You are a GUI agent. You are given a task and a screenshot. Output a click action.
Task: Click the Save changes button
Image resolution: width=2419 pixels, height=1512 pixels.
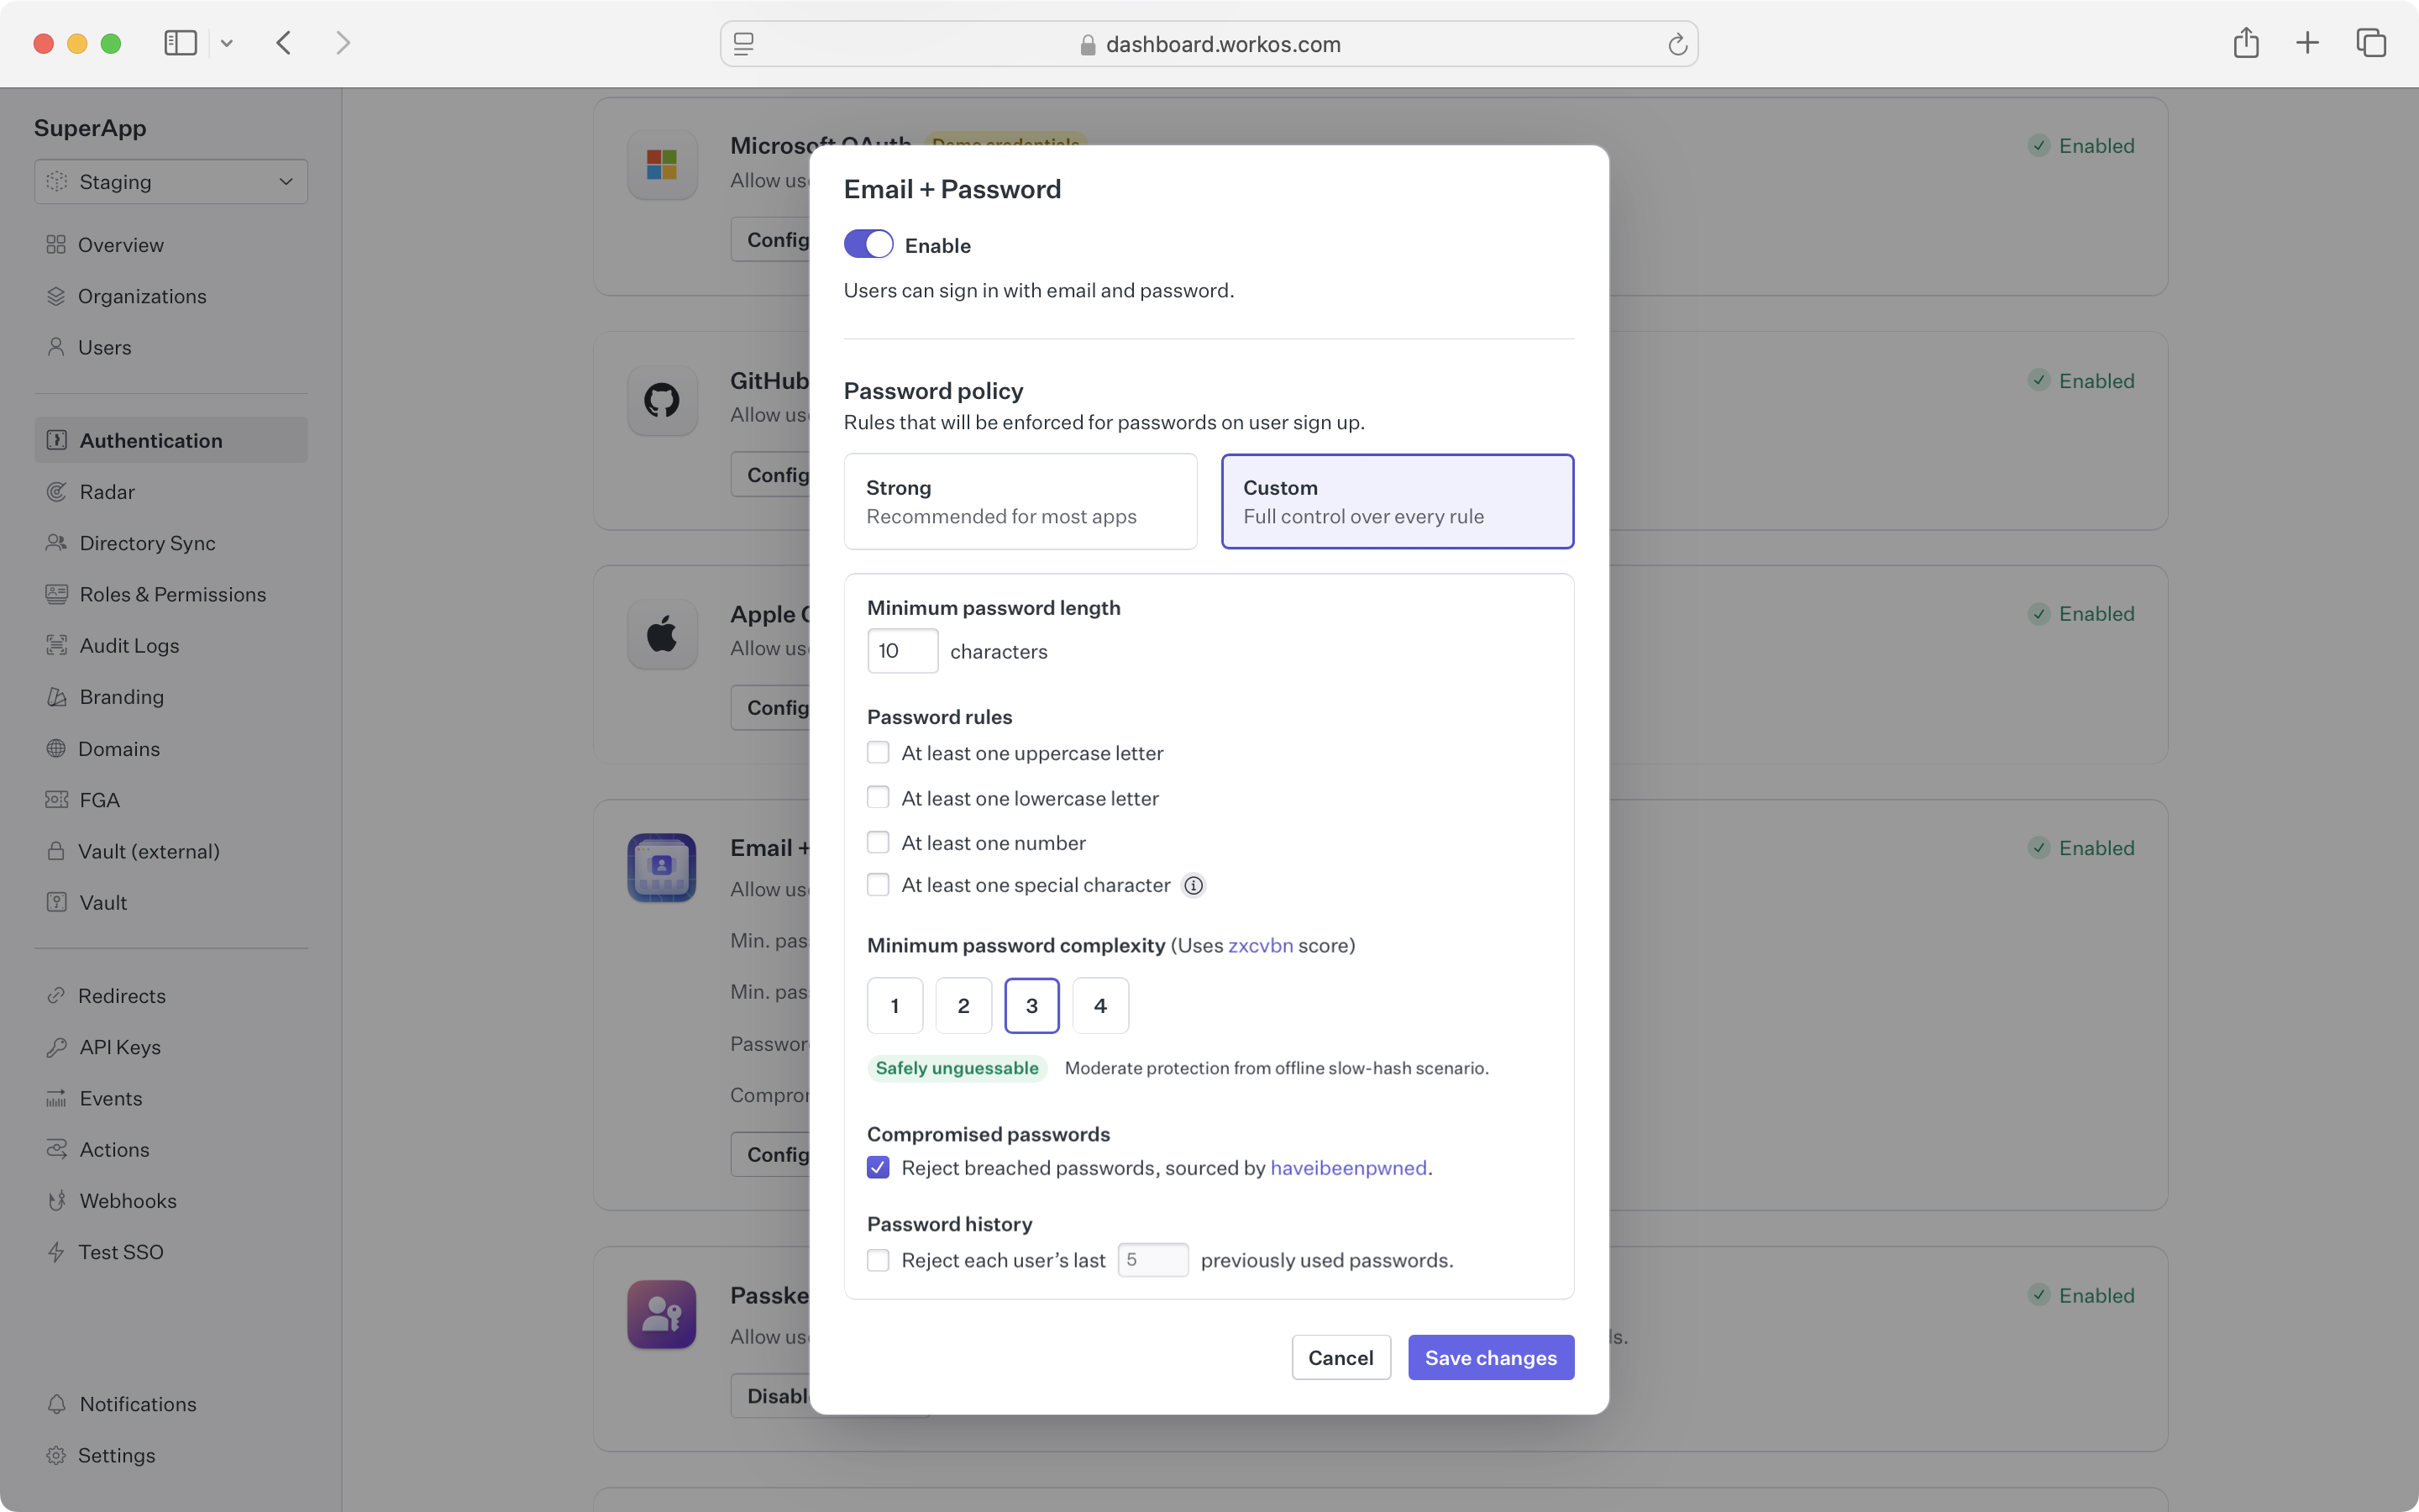pyautogui.click(x=1490, y=1357)
